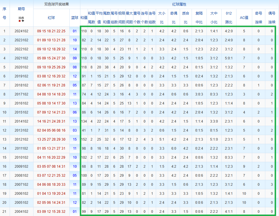Click red balls 14 16 21 24 28 31
The image size is (279, 216).
(51, 121)
